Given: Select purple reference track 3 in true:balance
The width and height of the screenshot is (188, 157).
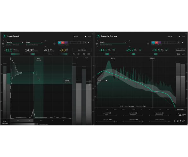Looking at the screenshot, I should click(160, 42).
